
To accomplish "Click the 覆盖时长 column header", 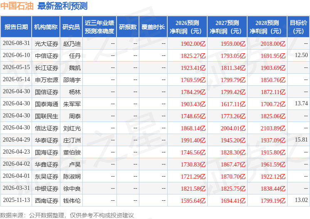I will click(153, 27).
